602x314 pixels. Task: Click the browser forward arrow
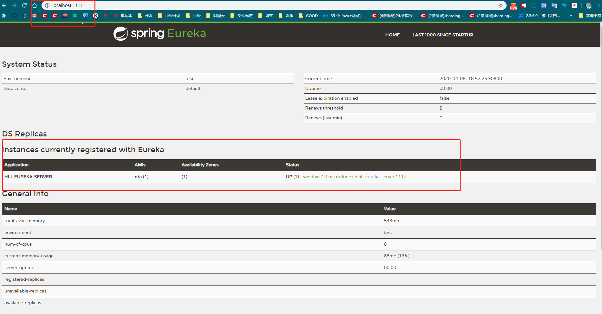pyautogui.click(x=14, y=5)
